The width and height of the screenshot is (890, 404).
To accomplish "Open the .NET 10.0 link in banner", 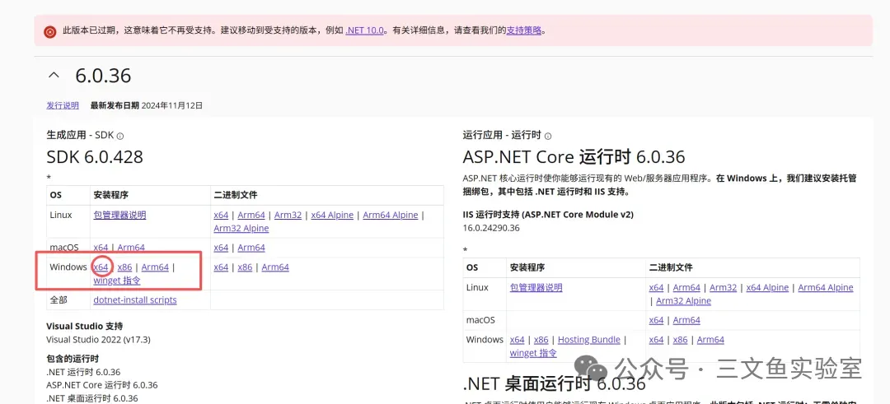I will (x=364, y=30).
